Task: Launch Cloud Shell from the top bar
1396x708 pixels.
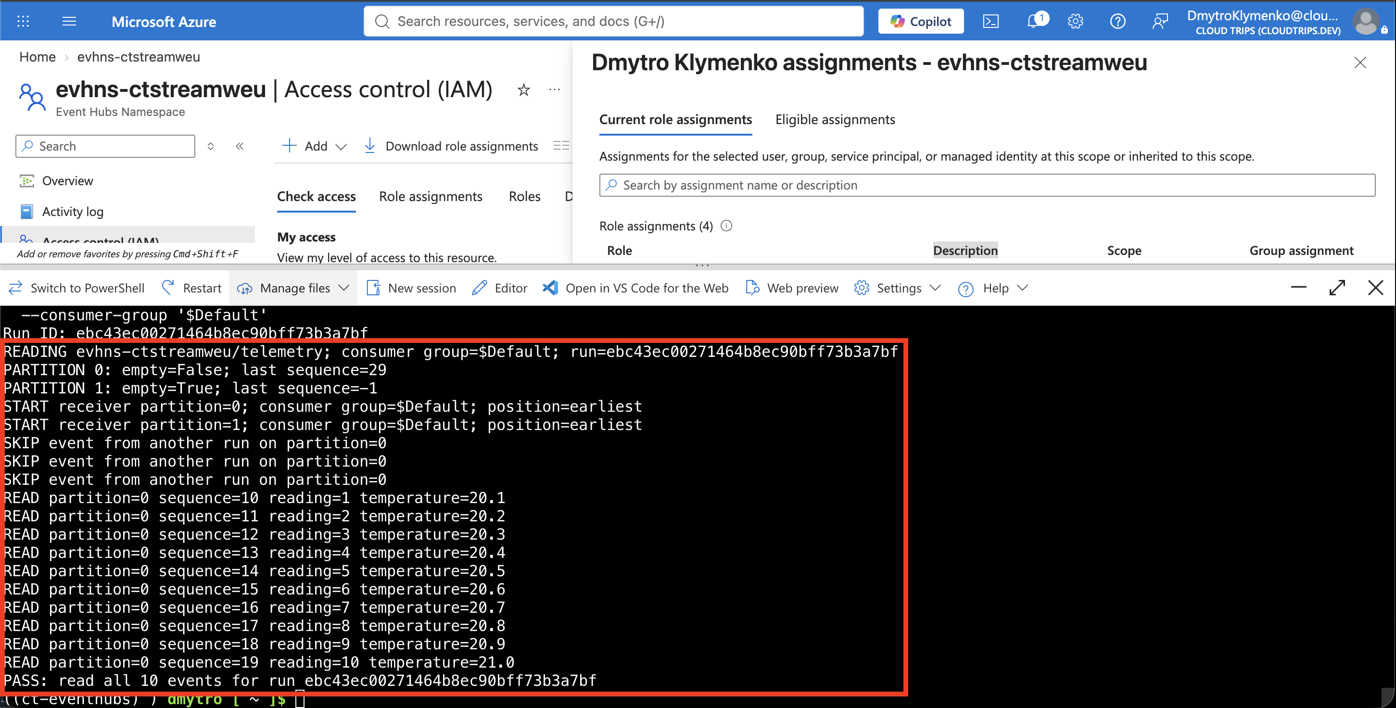Action: pyautogui.click(x=990, y=21)
